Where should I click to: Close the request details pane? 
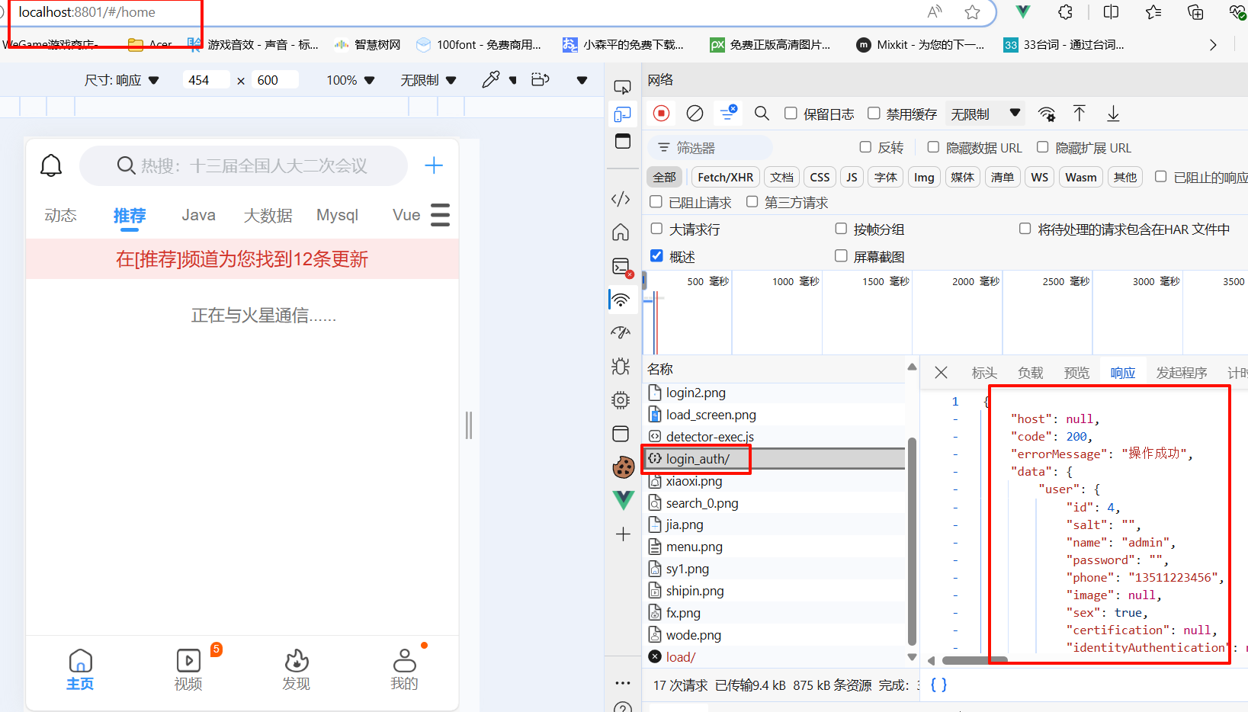click(941, 372)
